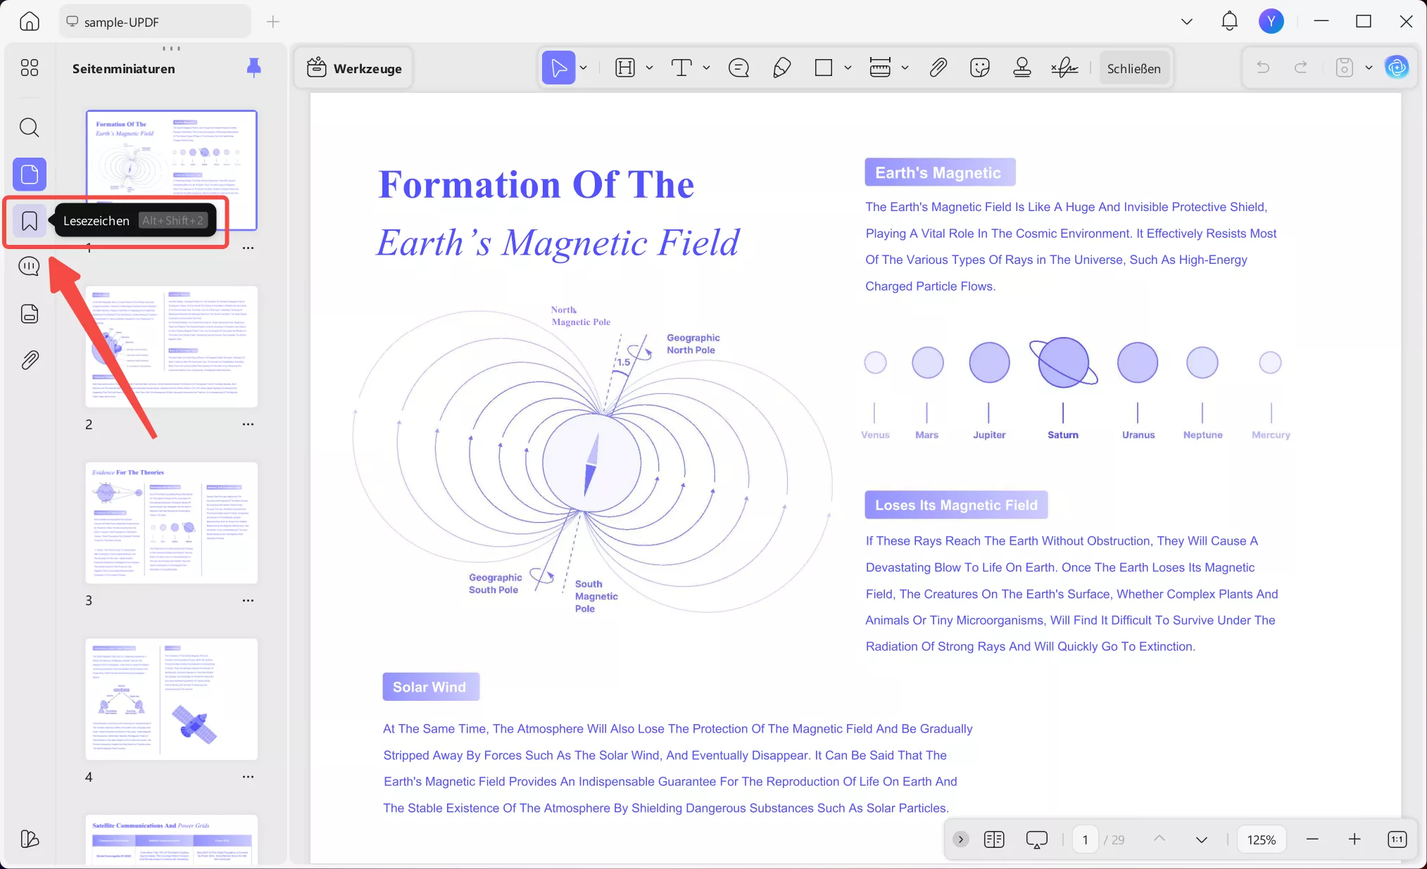This screenshot has width=1427, height=869.
Task: Expand the text tool dropdown arrow
Action: pos(706,68)
